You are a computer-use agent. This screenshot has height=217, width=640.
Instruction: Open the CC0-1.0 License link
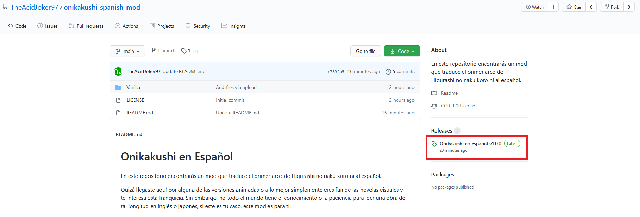tap(458, 106)
